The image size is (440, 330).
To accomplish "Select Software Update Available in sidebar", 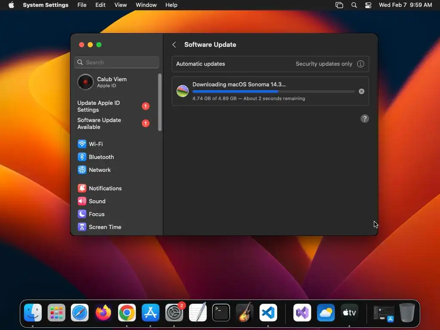I will coord(114,123).
